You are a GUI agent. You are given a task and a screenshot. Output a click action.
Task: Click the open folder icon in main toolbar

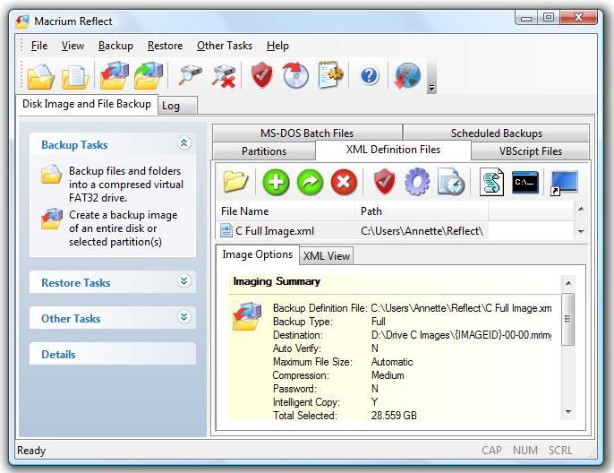tap(40, 76)
